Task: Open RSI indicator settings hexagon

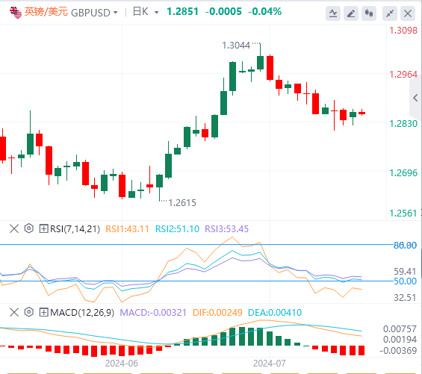Action: [x=29, y=228]
